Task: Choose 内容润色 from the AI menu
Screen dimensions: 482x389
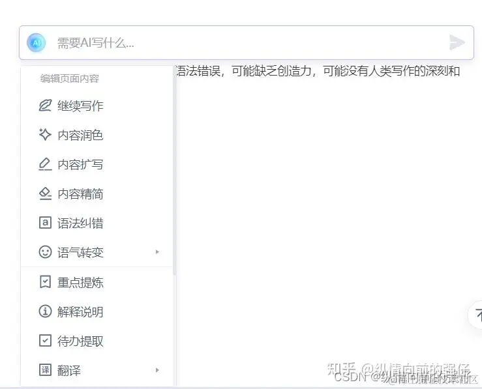Action: [x=97, y=135]
